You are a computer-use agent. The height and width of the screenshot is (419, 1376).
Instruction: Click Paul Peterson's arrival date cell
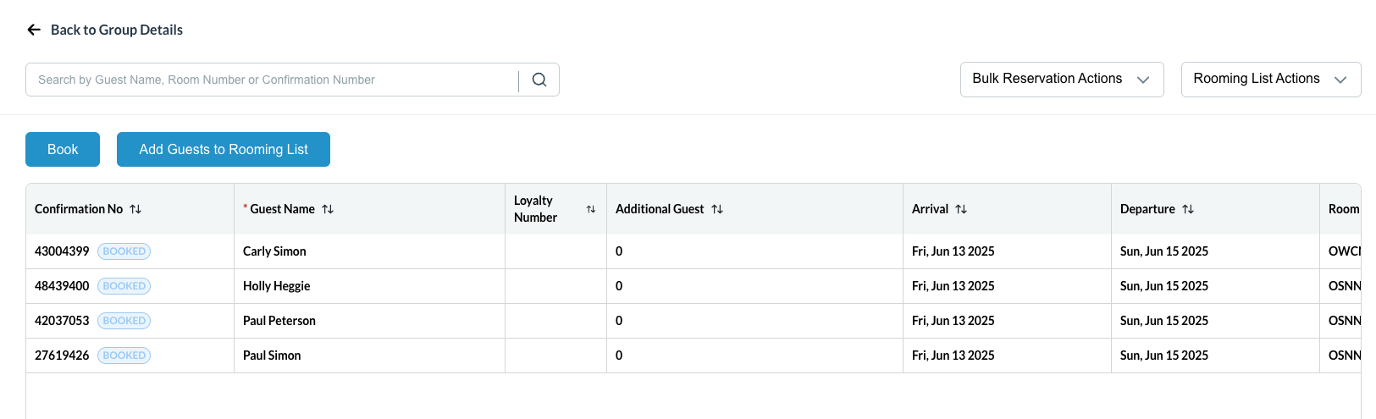(x=953, y=321)
